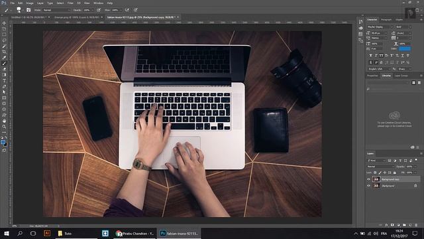Hide the Background copy layer
The height and width of the screenshot is (239, 424).
pos(368,179)
